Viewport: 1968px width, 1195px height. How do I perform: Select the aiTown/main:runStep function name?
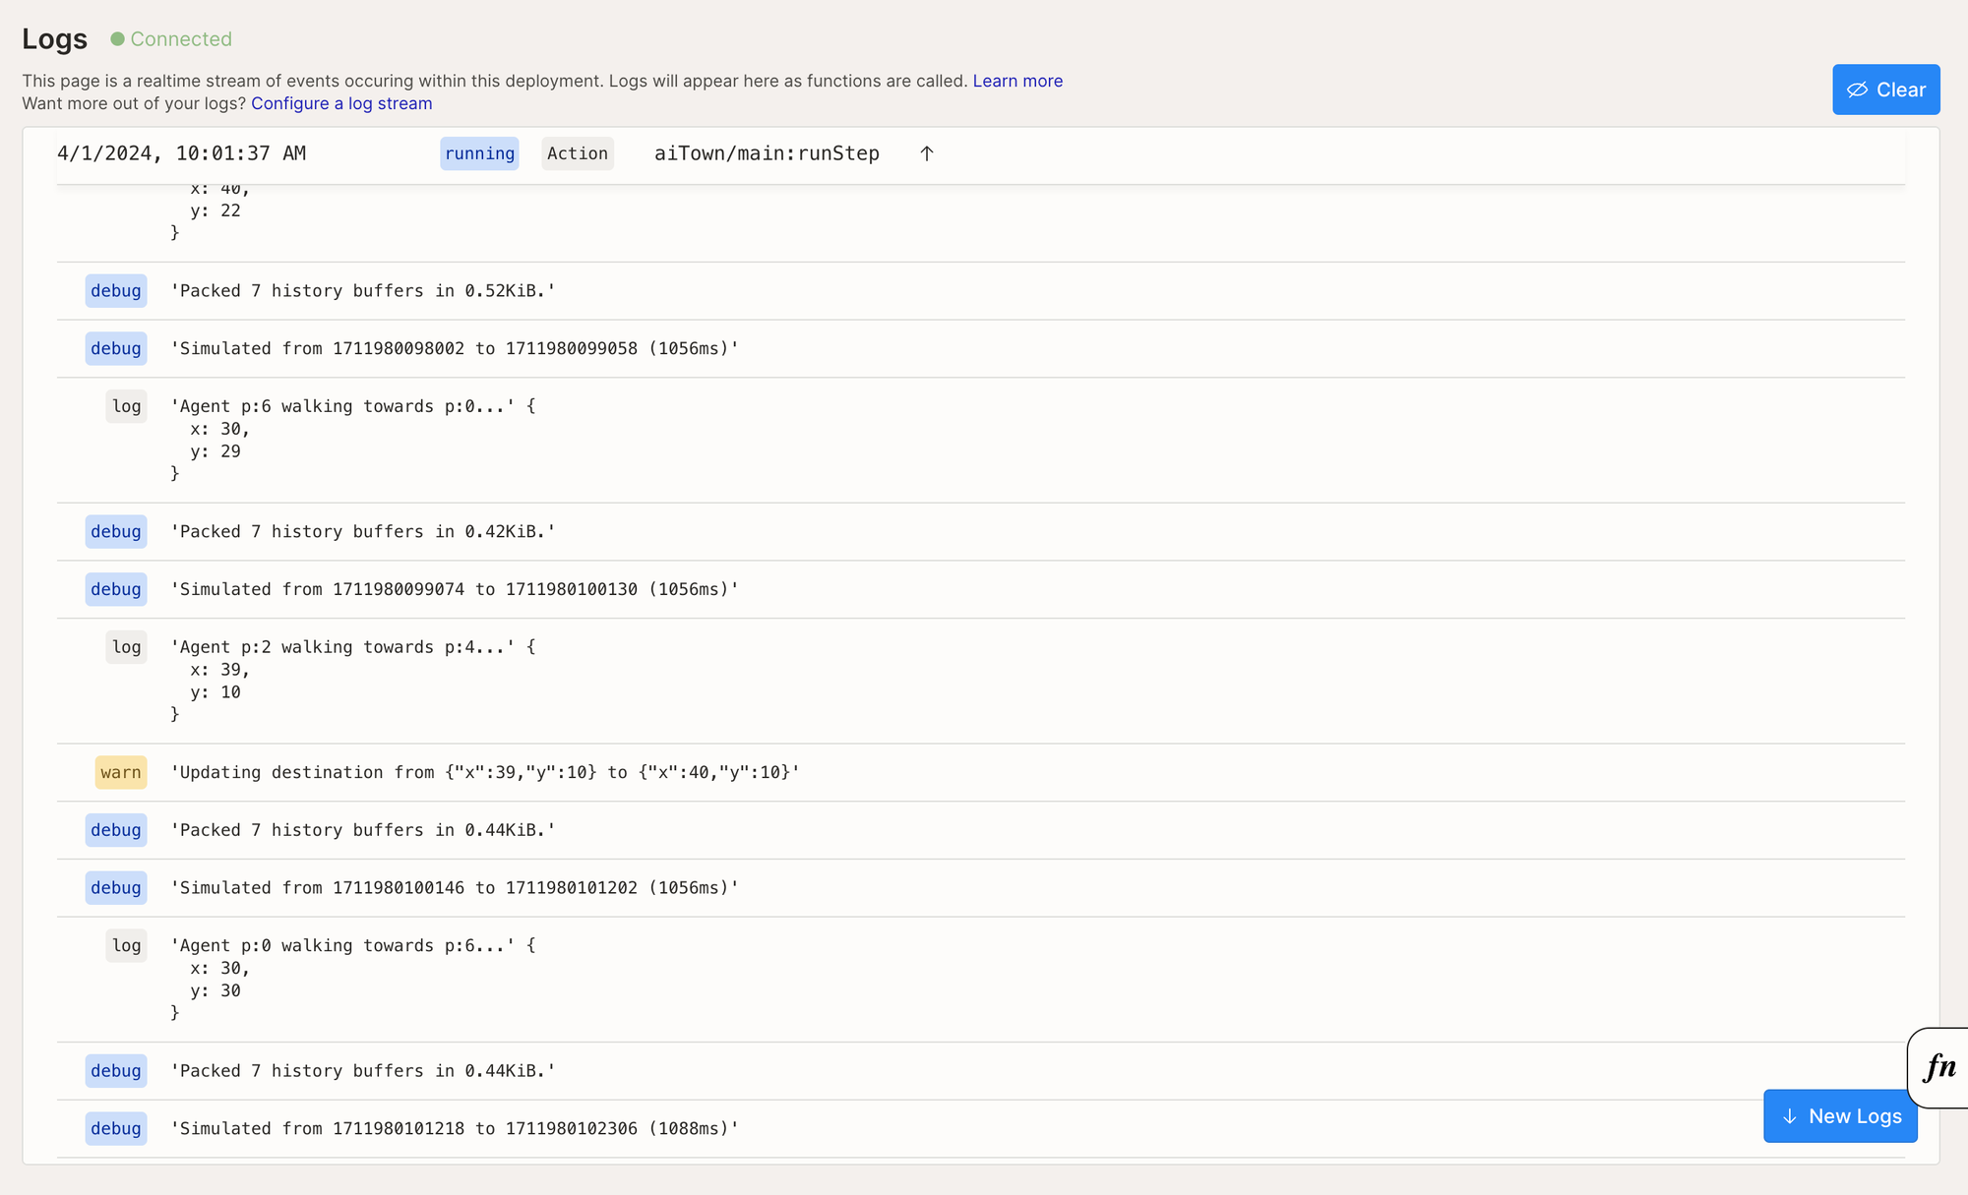click(x=767, y=153)
